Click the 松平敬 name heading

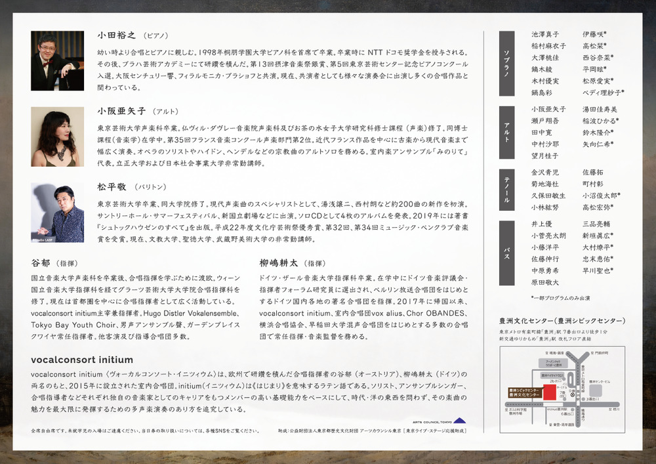click(x=111, y=187)
